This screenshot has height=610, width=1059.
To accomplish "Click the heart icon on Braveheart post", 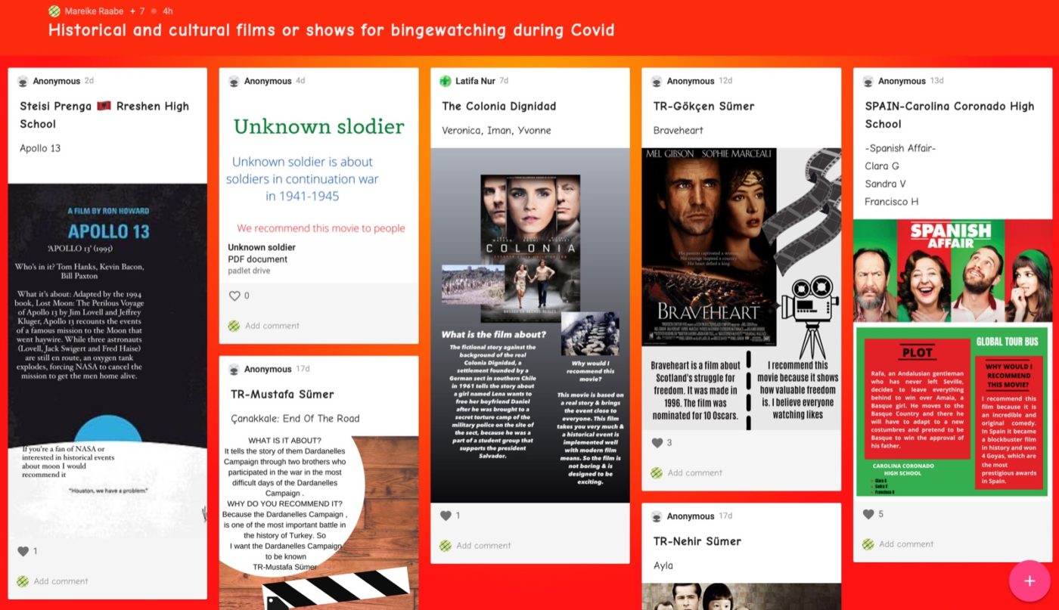I will pos(657,443).
